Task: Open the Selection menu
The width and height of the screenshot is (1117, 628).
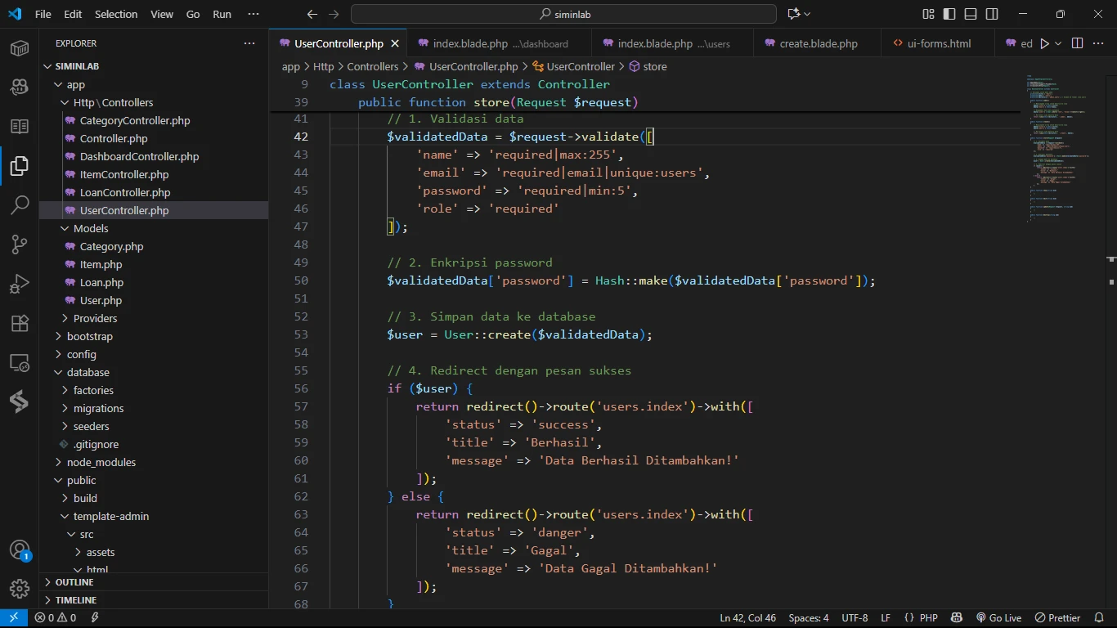Action: pyautogui.click(x=116, y=14)
